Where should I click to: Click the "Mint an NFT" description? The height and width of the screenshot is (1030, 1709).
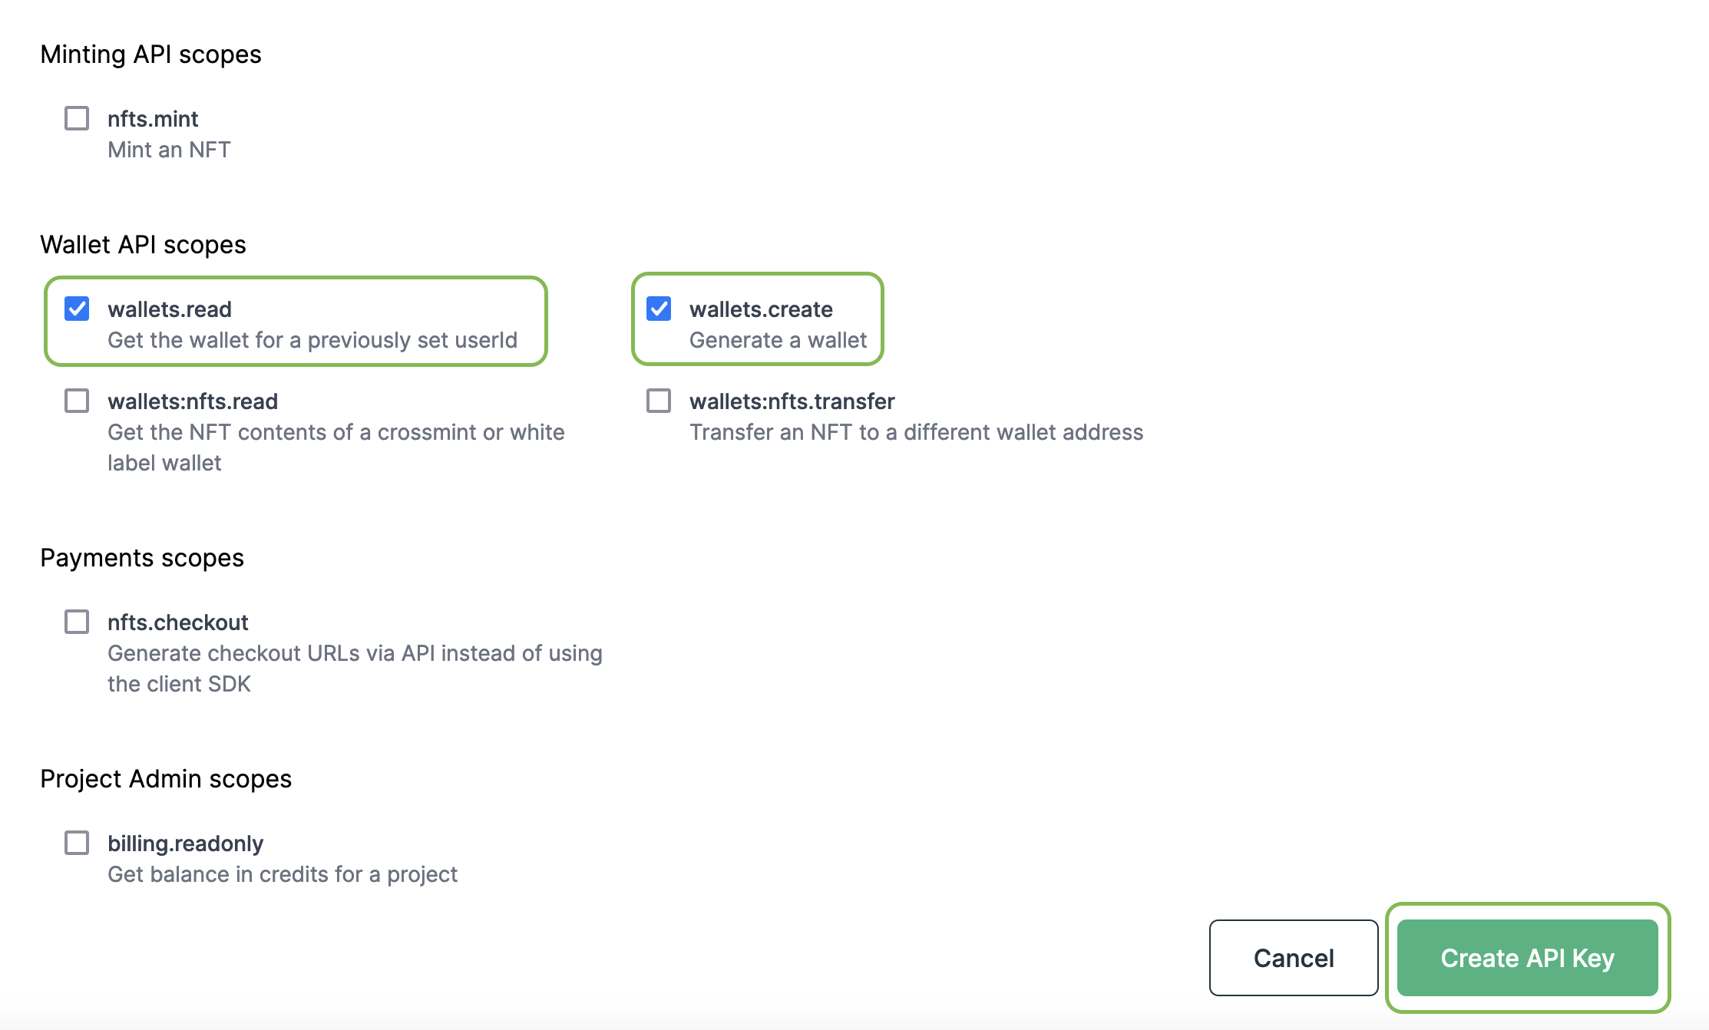coord(169,150)
